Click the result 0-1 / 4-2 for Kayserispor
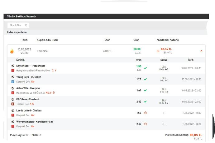 pos(164,69)
